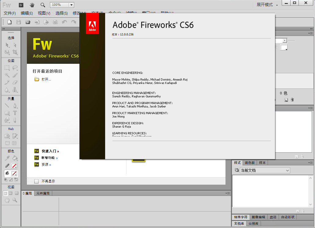Select the Hand tool in top bar

pyautogui.click(x=32, y=5)
